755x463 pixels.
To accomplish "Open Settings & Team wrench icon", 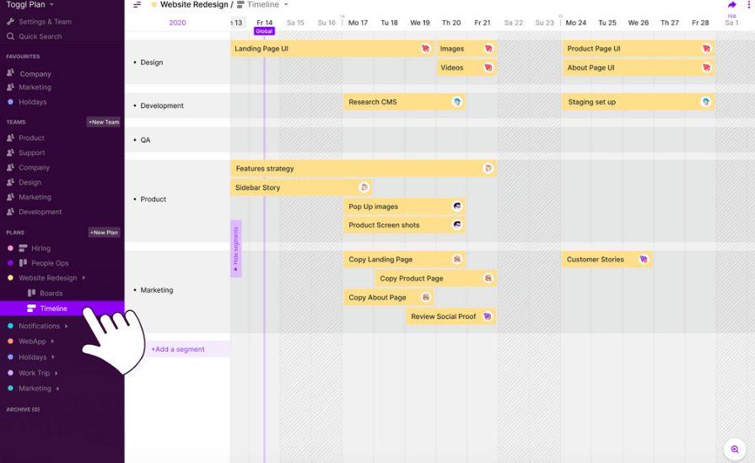I will [x=11, y=22].
